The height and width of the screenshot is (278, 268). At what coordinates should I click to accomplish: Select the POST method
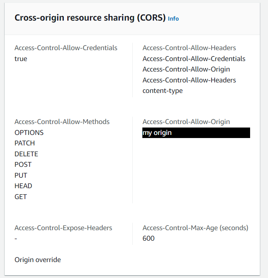coord(23,164)
